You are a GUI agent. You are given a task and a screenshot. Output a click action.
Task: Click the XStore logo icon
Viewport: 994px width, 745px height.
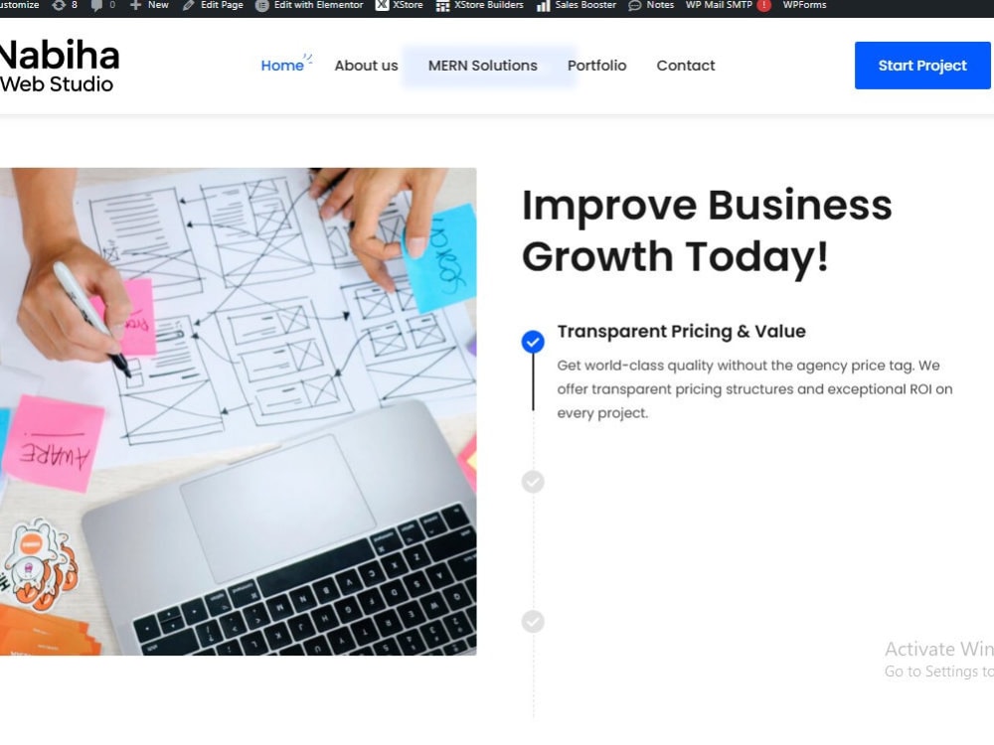tap(382, 5)
